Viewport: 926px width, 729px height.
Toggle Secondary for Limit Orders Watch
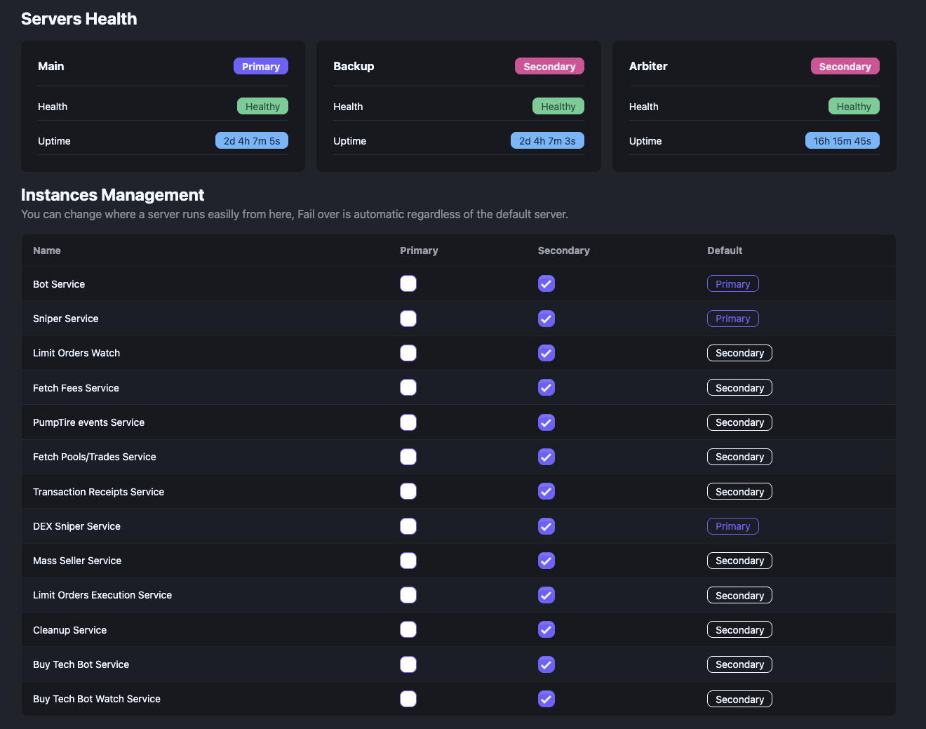(546, 353)
